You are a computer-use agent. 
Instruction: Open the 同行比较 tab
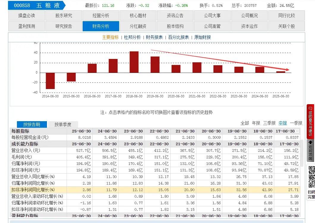tap(287, 15)
